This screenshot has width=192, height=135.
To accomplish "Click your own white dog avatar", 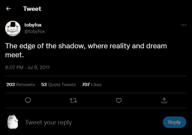I will click(13, 122).
